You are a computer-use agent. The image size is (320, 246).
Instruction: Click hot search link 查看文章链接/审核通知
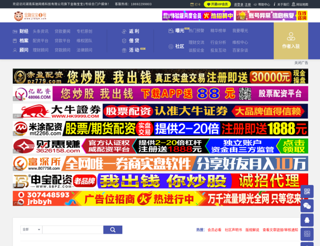[x=281, y=230]
